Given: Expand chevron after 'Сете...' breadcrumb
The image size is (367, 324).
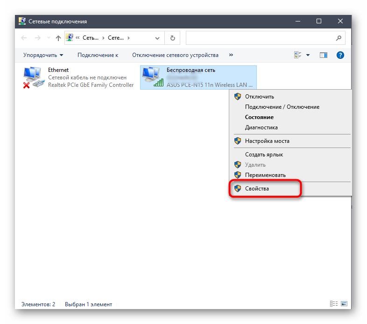Looking at the screenshot, I should 128,38.
